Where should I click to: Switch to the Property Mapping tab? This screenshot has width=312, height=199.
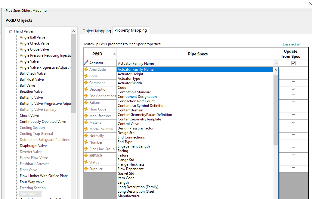(x=131, y=30)
